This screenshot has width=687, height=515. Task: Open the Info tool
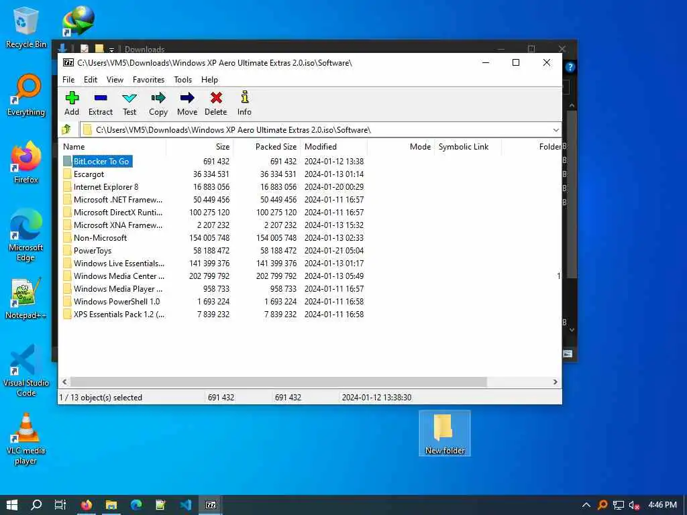click(244, 103)
